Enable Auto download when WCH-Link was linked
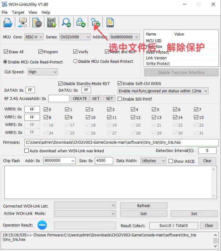 click(27, 151)
